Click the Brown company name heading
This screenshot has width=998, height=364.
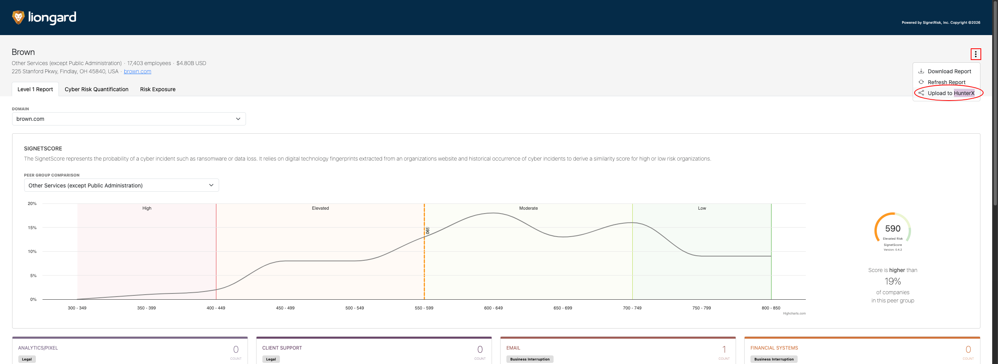click(x=23, y=52)
